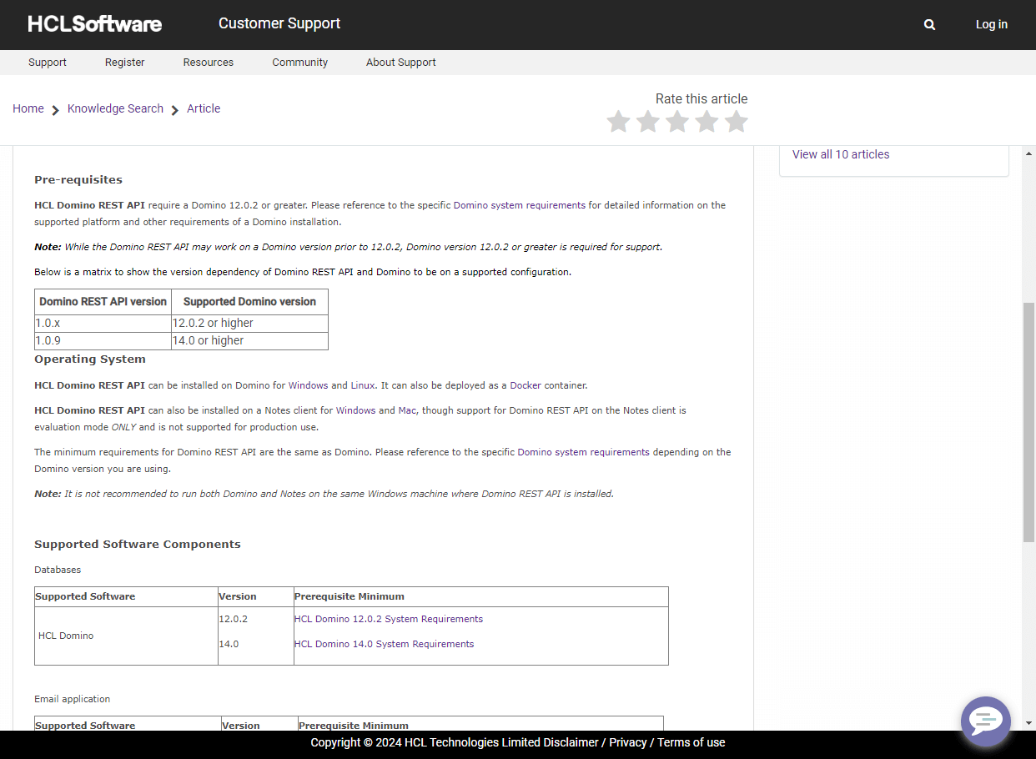The image size is (1036, 759).
Task: Select the 1.0.9 table cell
Action: point(103,340)
